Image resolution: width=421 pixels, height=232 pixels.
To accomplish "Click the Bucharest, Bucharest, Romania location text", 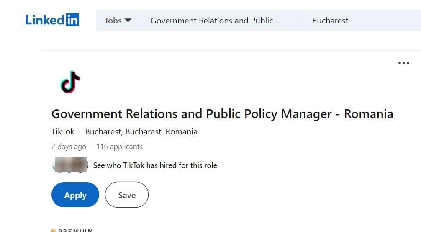I will pos(141,132).
